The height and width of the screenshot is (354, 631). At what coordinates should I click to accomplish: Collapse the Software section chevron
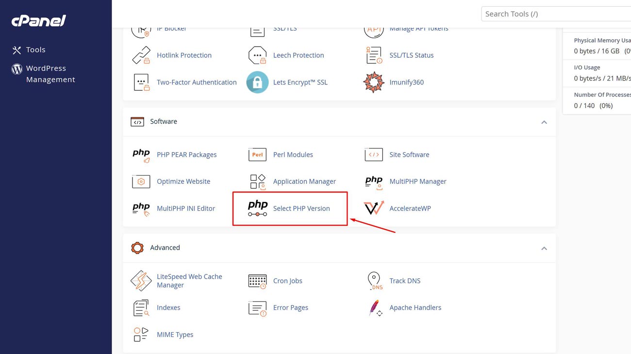pos(544,122)
